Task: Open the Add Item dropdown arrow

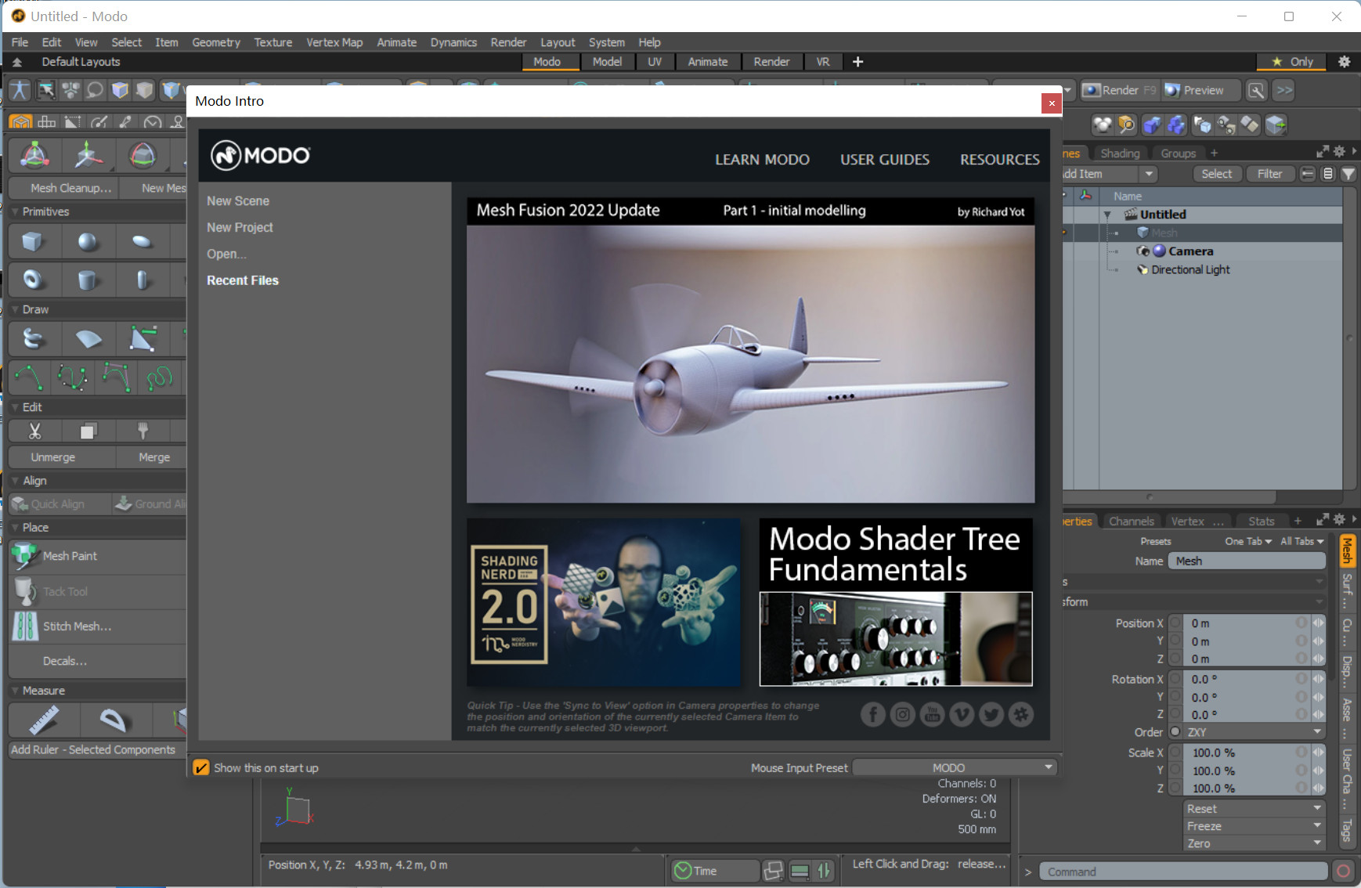Action: tap(1149, 174)
